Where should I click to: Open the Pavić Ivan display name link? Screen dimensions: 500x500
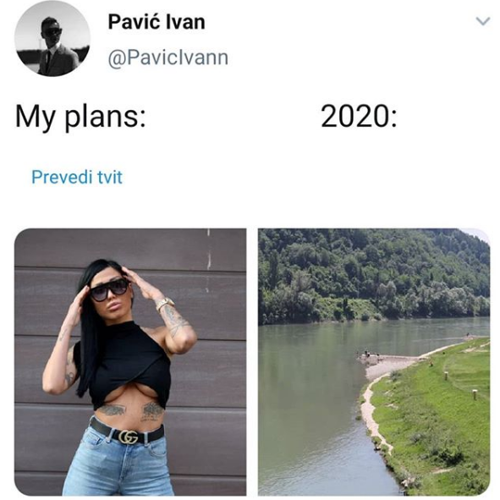tap(157, 22)
